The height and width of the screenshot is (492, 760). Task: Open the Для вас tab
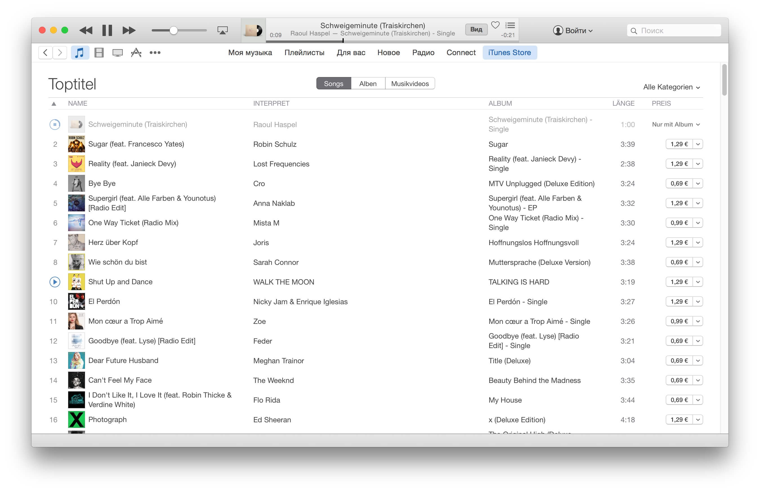coord(351,53)
